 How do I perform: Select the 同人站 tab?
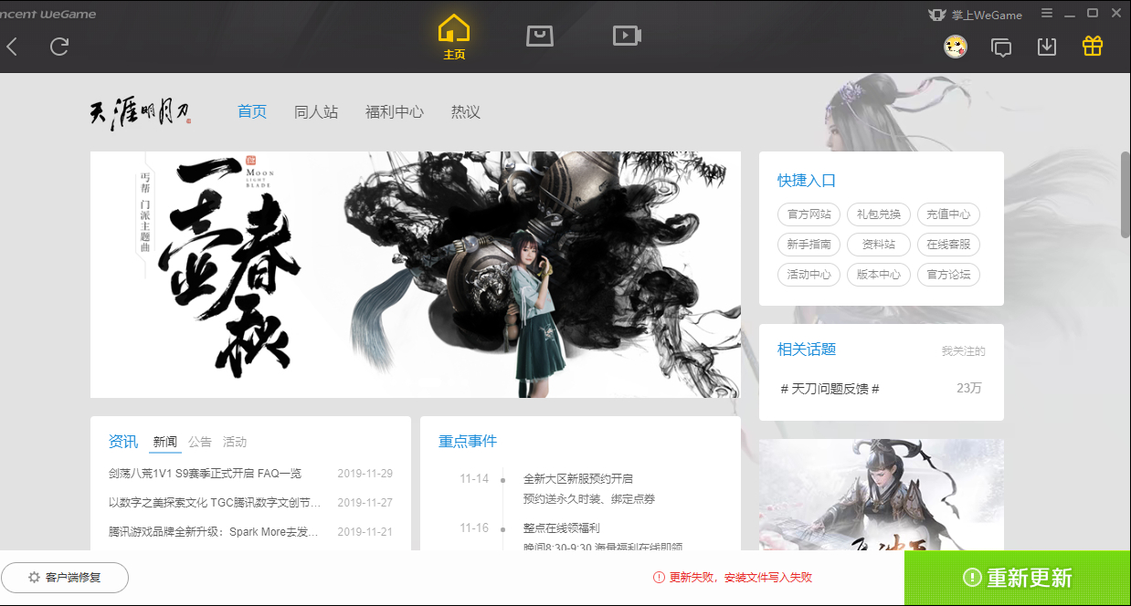click(316, 111)
